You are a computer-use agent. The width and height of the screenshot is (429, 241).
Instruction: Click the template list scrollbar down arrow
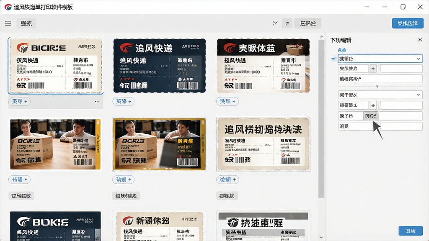click(x=321, y=237)
